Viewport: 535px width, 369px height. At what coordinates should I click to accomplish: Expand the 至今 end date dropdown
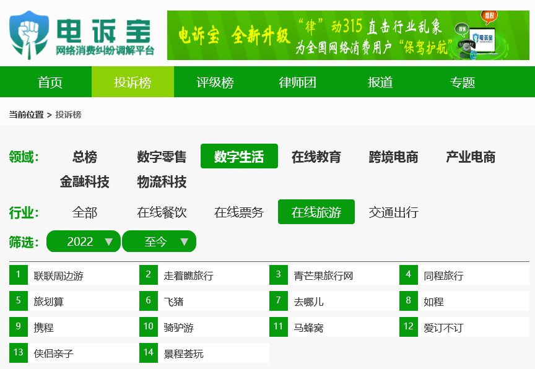[x=159, y=241]
